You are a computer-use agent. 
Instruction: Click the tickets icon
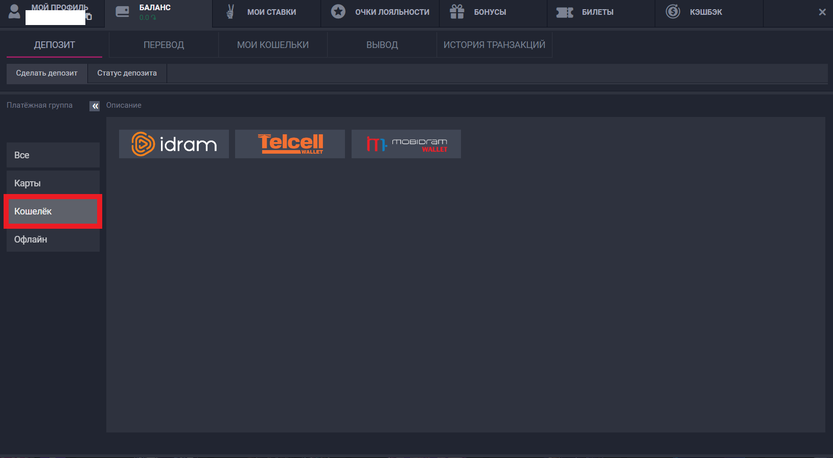pyautogui.click(x=565, y=12)
